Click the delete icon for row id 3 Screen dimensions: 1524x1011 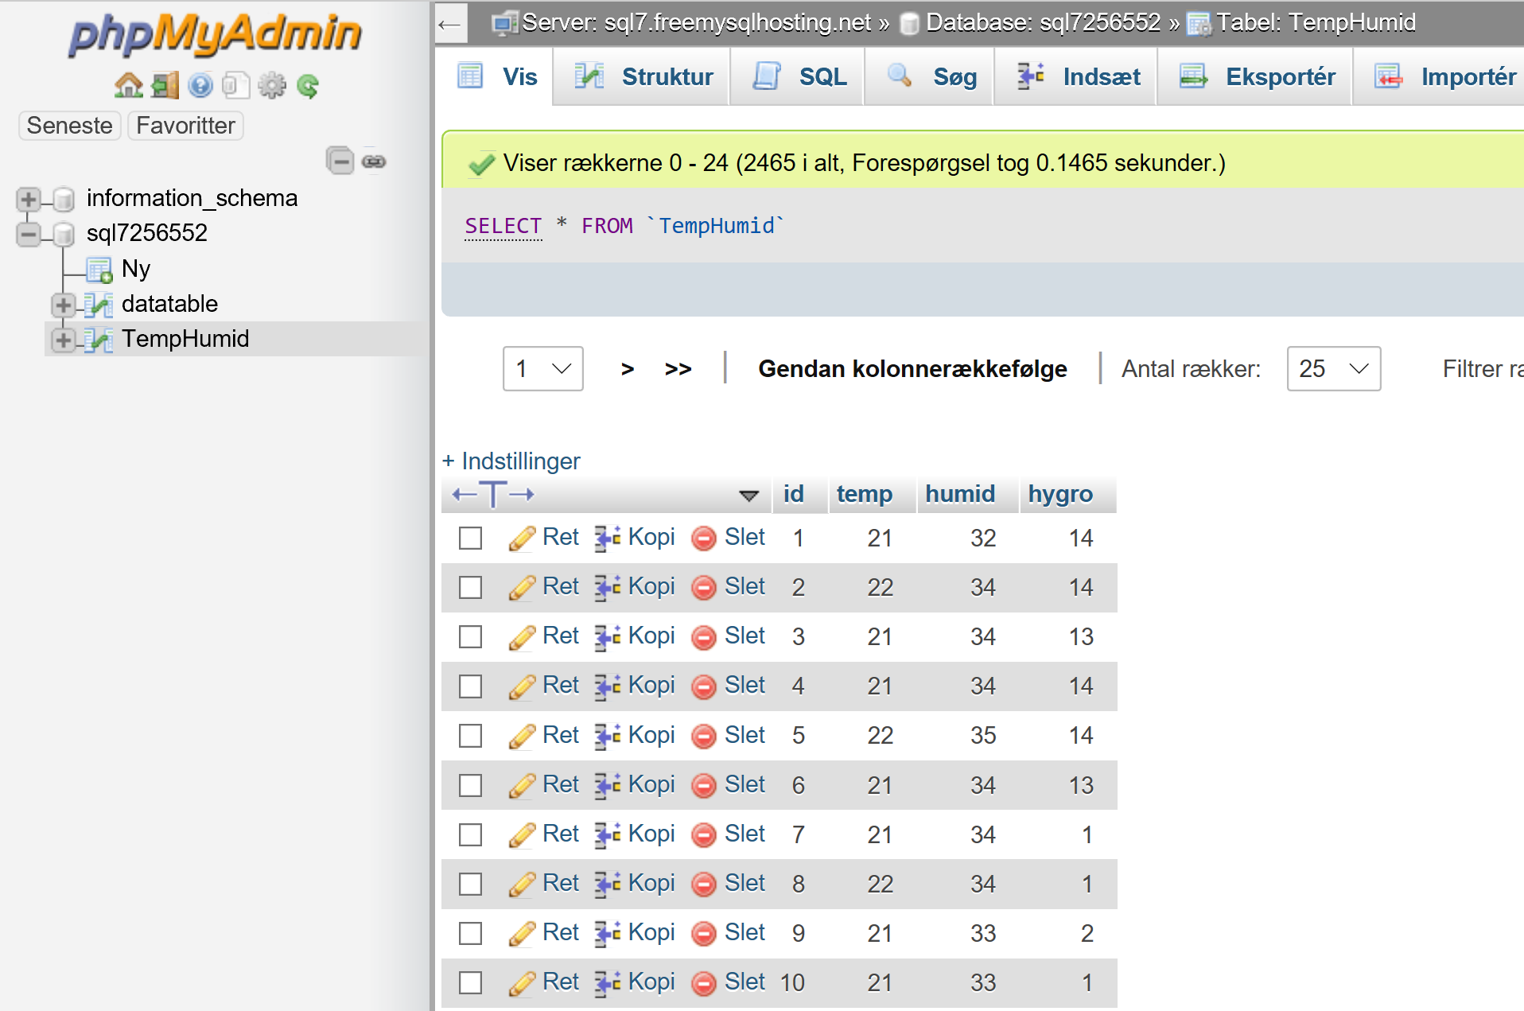(704, 637)
